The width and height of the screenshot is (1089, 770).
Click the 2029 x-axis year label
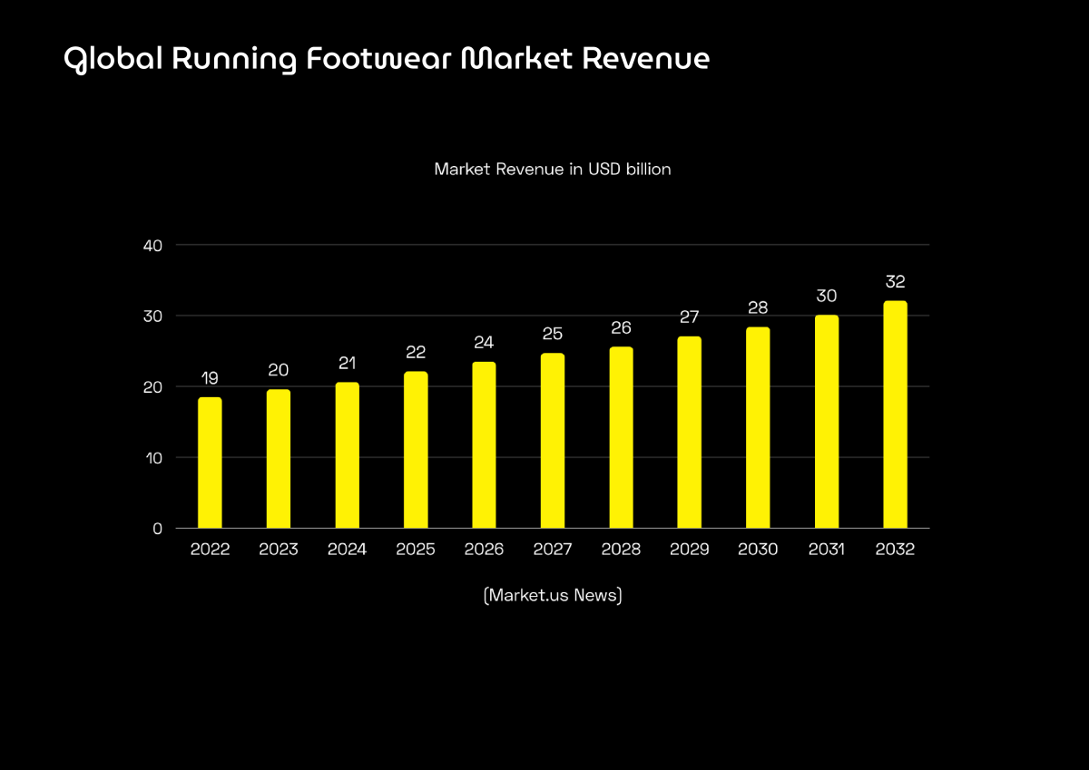[689, 550]
